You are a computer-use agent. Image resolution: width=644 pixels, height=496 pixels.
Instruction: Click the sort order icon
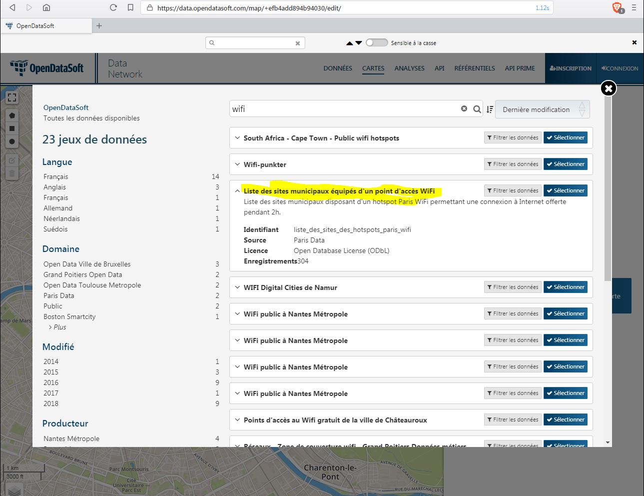[x=490, y=109]
